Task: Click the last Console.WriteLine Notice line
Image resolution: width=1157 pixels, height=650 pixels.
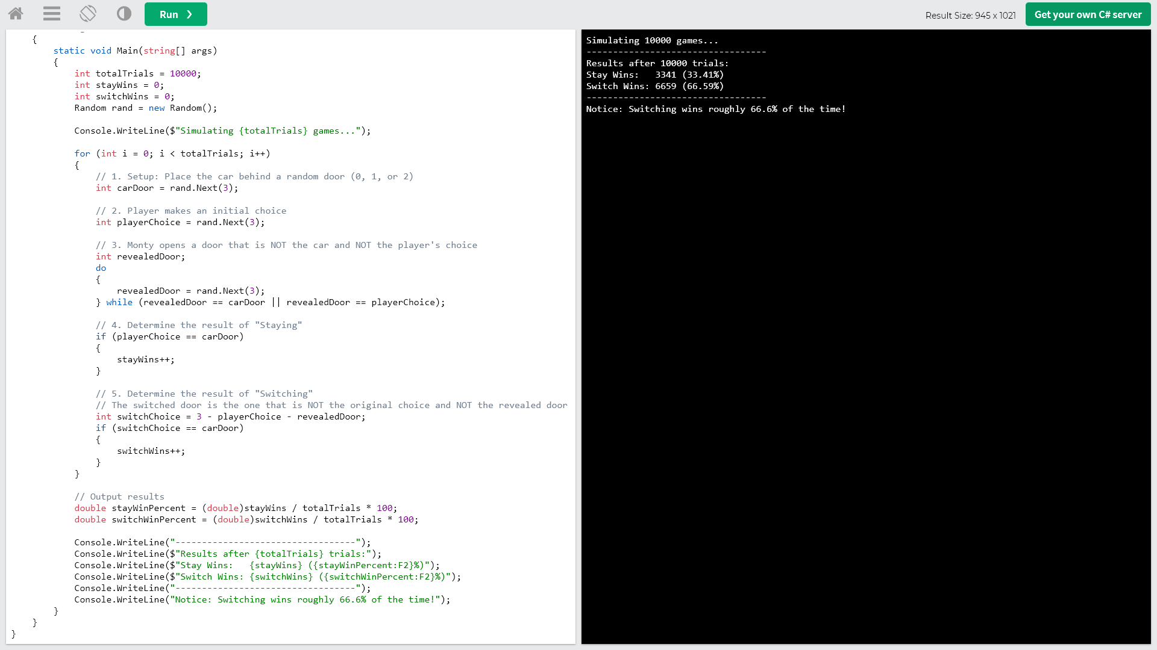Action: (262, 599)
